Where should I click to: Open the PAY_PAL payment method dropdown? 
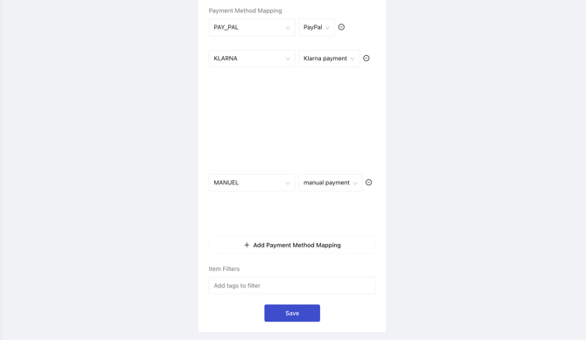(x=252, y=27)
